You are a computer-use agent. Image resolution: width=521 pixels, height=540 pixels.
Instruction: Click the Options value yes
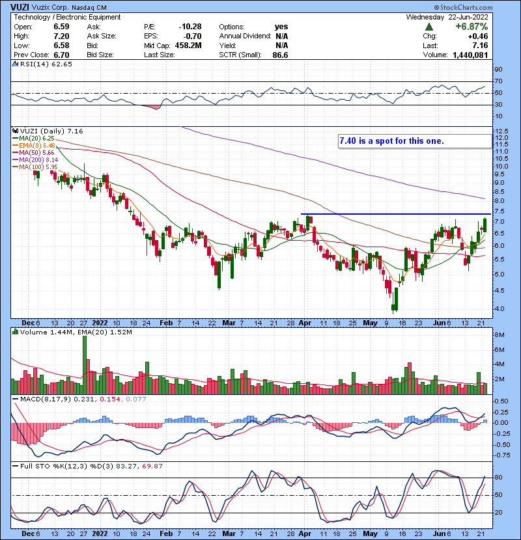(x=281, y=27)
